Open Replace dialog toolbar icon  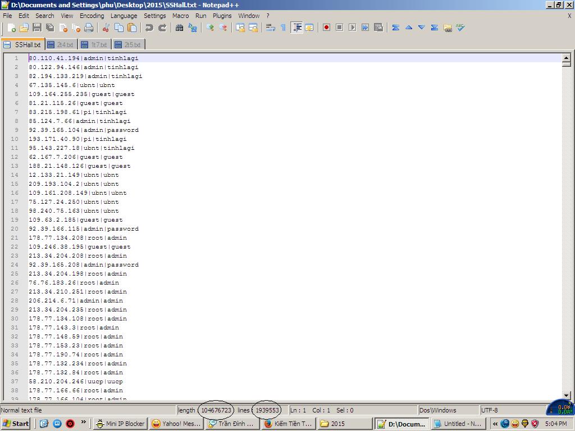193,28
